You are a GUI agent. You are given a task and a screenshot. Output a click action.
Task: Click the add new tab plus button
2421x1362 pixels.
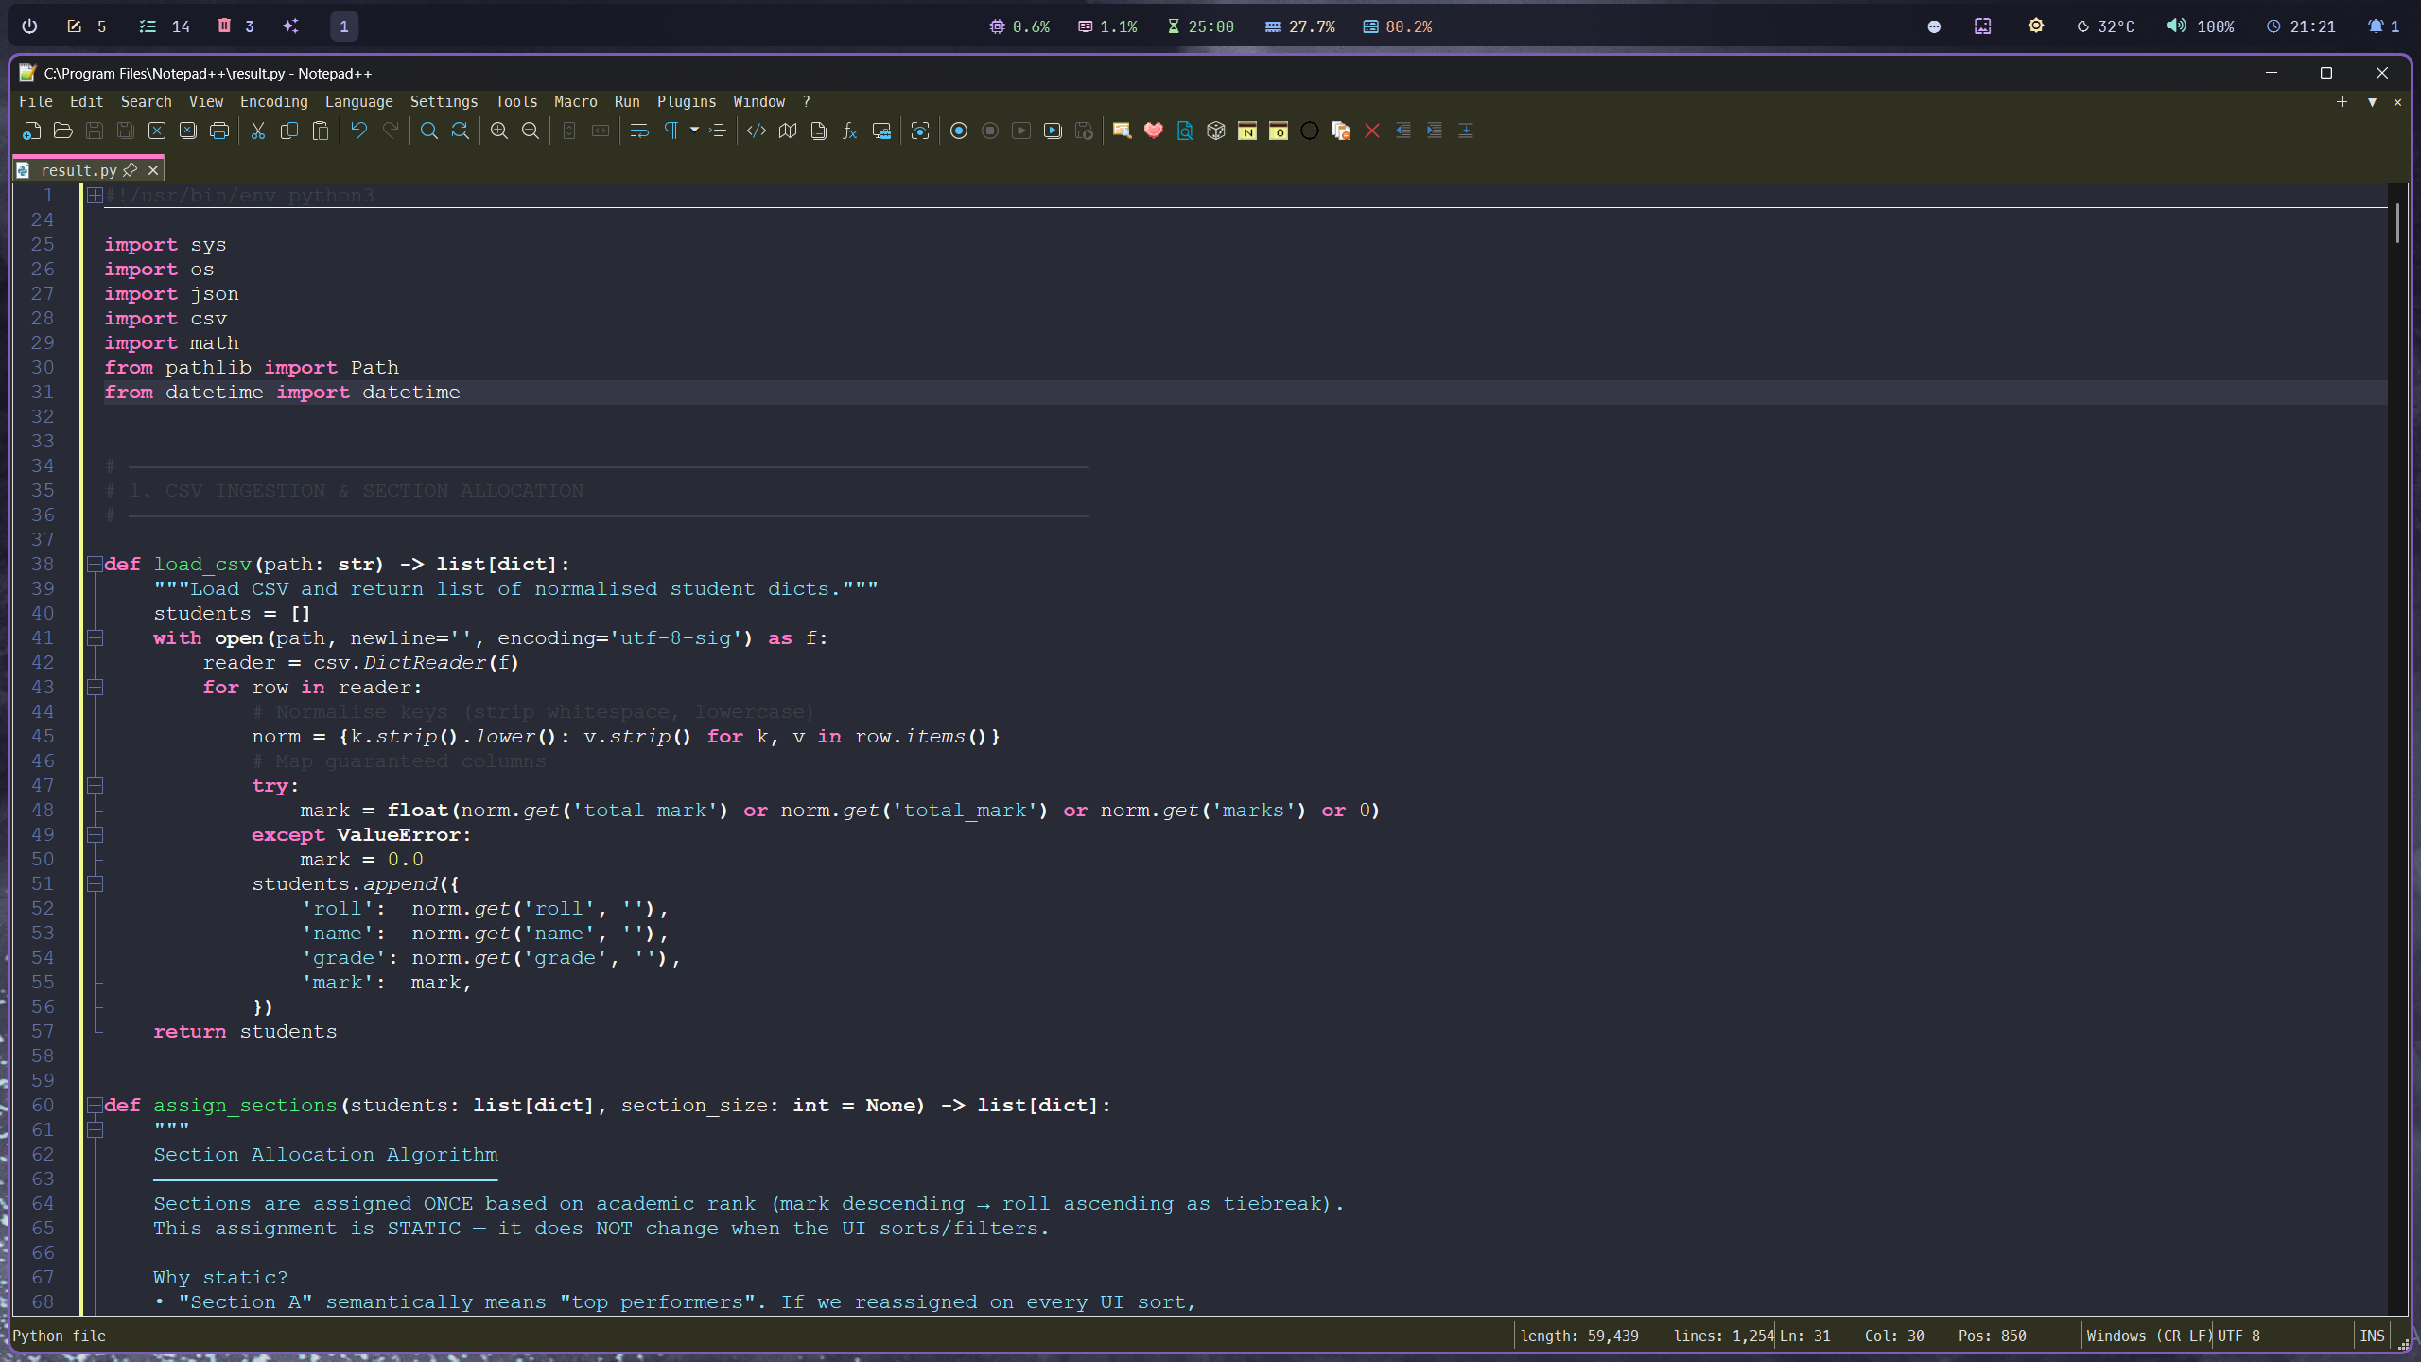click(2342, 102)
